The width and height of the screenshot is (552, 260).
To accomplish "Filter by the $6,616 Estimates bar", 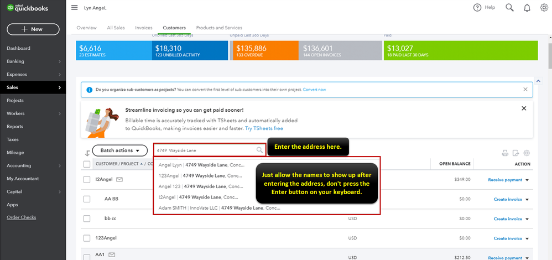I will (114, 50).
